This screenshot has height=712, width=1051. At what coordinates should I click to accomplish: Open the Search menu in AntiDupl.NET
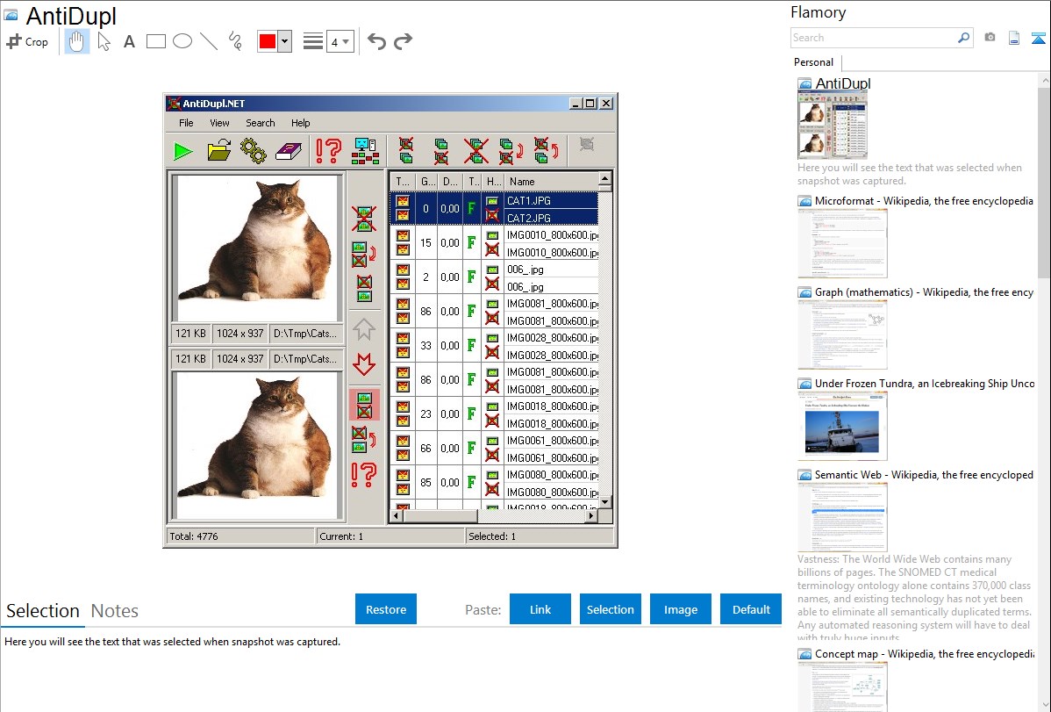(x=260, y=123)
